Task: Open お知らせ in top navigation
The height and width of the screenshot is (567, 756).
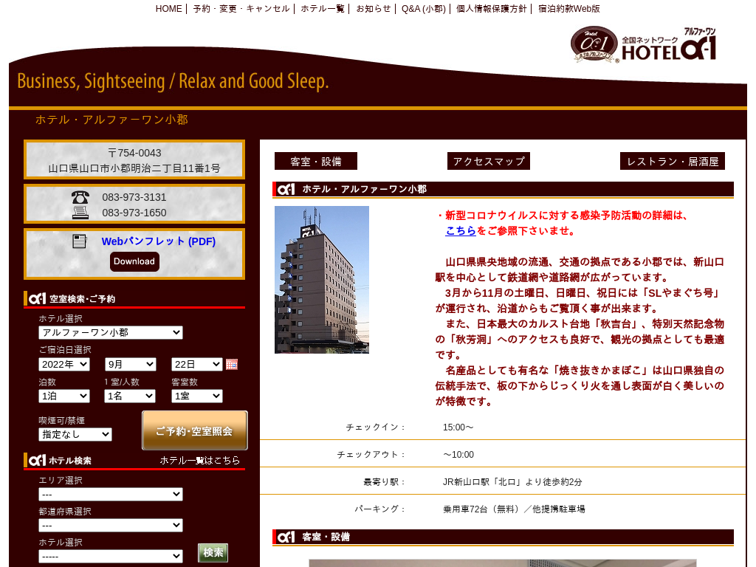Action: click(x=374, y=9)
